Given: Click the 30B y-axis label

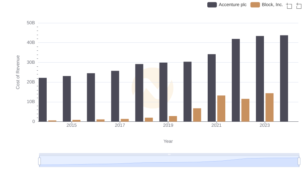Looking at the screenshot, I should tap(31, 62).
